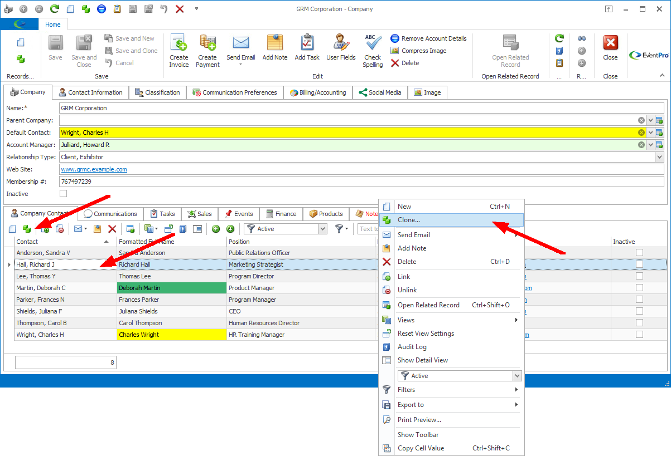This screenshot has height=456, width=671.
Task: Choose Clone... from the context menu
Action: pyautogui.click(x=451, y=220)
